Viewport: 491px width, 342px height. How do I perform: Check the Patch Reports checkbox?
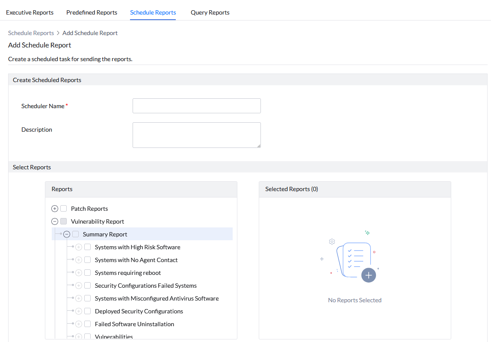[x=63, y=208]
